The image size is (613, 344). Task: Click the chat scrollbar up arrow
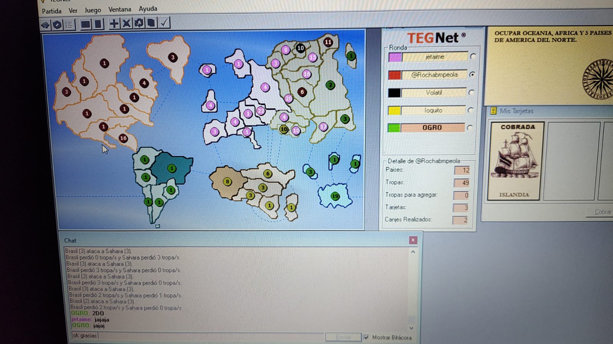pyautogui.click(x=413, y=252)
